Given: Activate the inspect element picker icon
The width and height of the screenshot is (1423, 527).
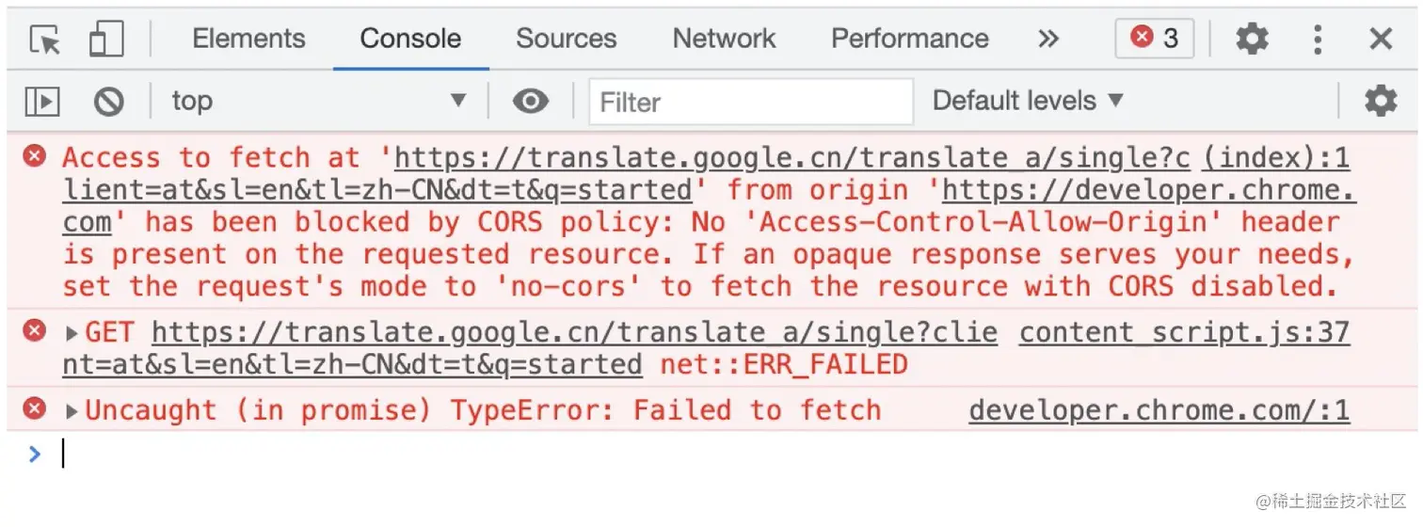Looking at the screenshot, I should click(44, 40).
